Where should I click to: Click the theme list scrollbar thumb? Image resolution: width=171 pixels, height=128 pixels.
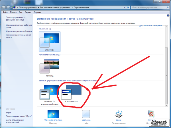pos(166,75)
